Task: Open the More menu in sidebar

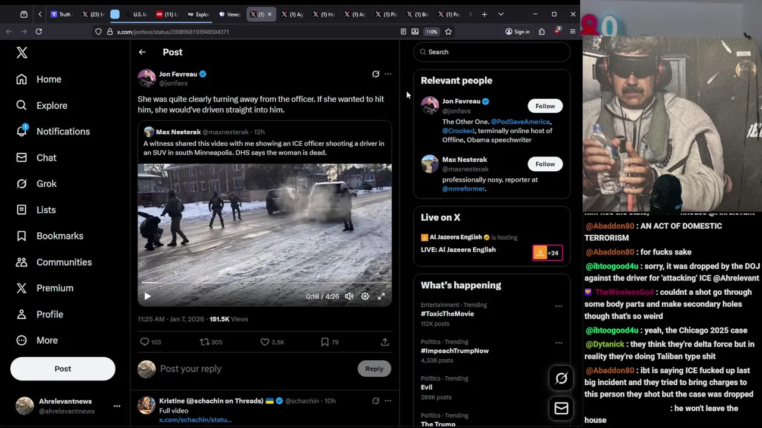Action: coord(37,341)
